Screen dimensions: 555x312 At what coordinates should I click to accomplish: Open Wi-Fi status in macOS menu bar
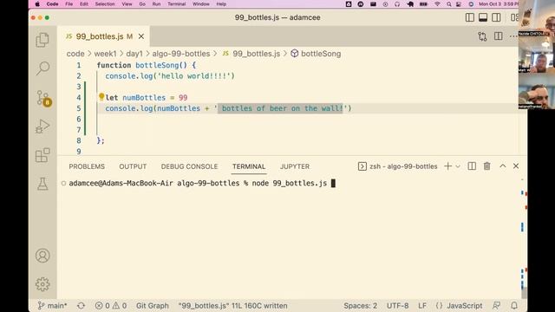click(x=437, y=4)
